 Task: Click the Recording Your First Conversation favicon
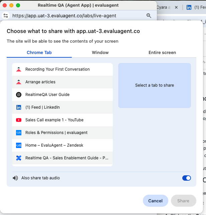pyautogui.click(x=19, y=69)
